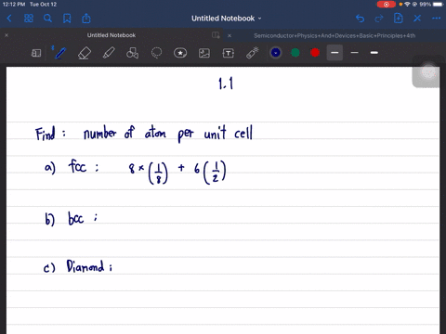The image size is (446, 334).
Task: Select the Text box tool
Action: [x=229, y=53]
